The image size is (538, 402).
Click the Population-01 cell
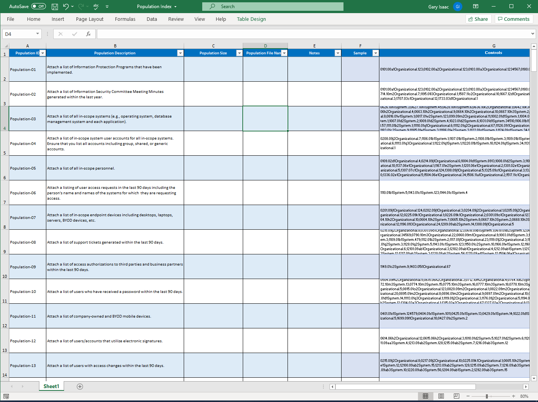point(27,69)
